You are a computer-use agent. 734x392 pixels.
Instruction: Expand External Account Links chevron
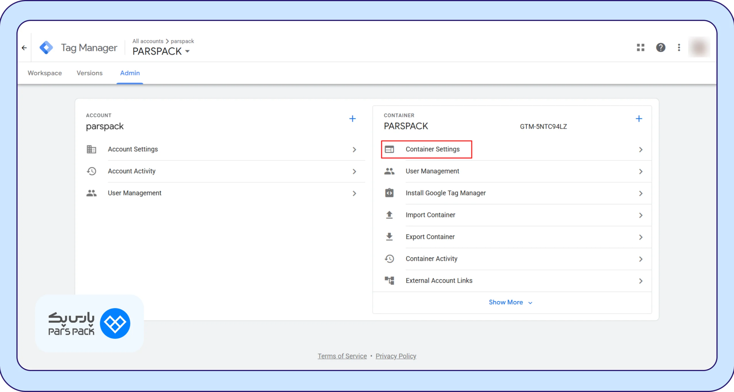click(x=641, y=281)
